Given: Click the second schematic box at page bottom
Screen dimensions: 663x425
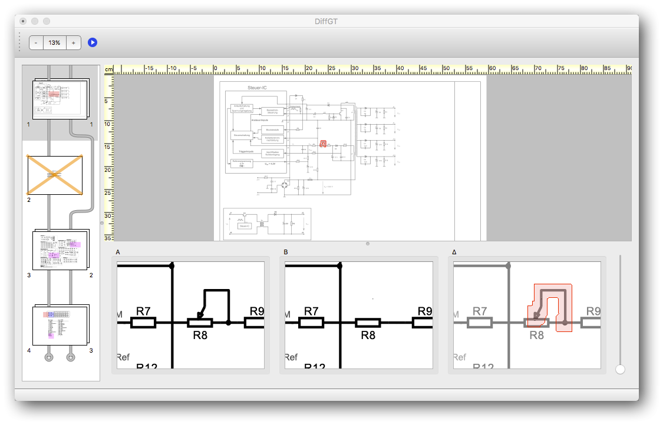Looking at the screenshot, I should click(x=267, y=224).
